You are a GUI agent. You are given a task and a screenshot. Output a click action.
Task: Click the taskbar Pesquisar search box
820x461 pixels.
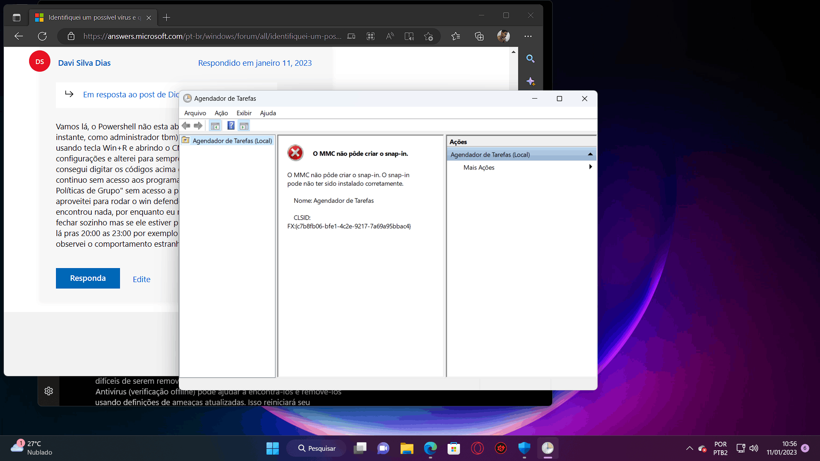[316, 448]
